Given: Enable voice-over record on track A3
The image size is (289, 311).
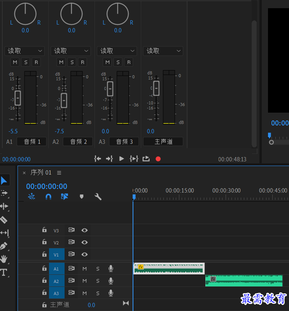Looking at the screenshot, I should 111,293.
